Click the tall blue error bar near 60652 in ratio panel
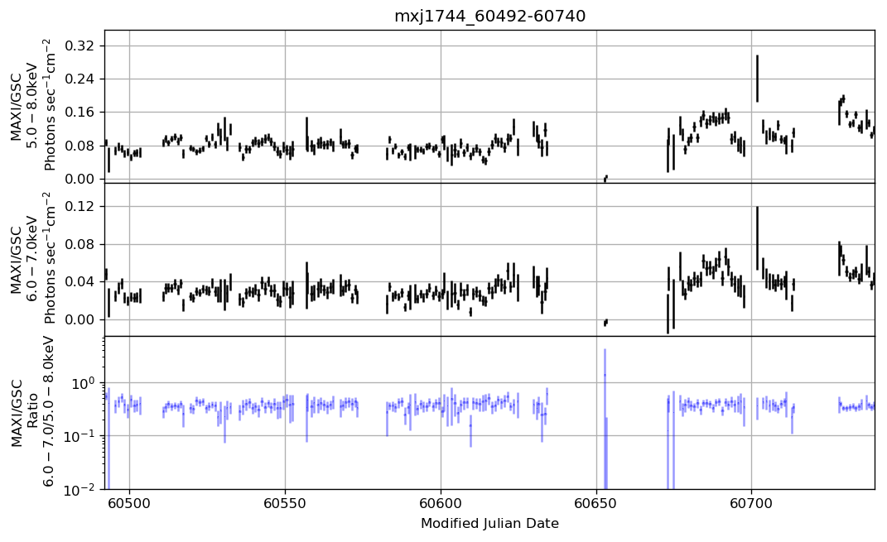This screenshot has width=887, height=542. click(x=605, y=418)
